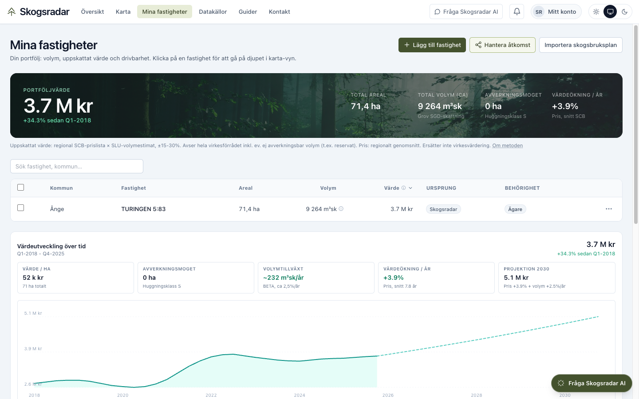Click Fastighet column header
639x399 pixels.
pos(134,188)
